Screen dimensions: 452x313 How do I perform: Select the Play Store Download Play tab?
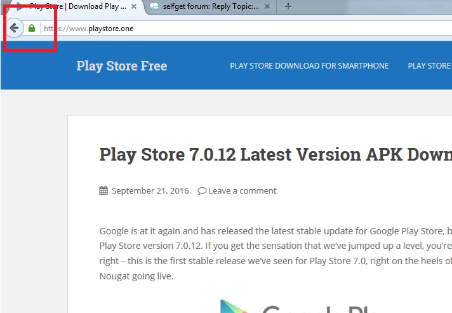pyautogui.click(x=78, y=6)
